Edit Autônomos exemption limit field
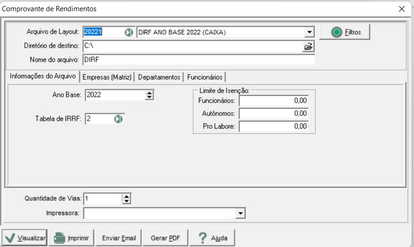The image size is (414, 247). click(x=274, y=114)
